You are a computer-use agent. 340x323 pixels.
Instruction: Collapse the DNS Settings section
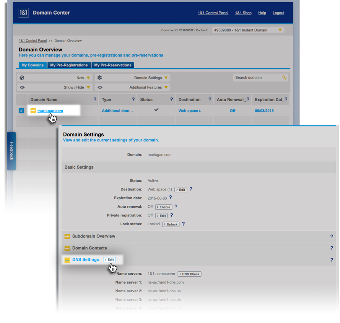[x=67, y=260]
